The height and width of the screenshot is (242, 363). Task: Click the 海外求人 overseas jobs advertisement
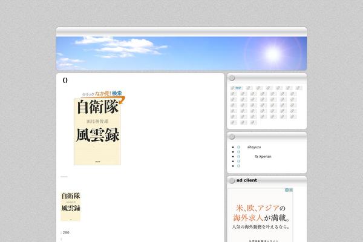point(260,215)
